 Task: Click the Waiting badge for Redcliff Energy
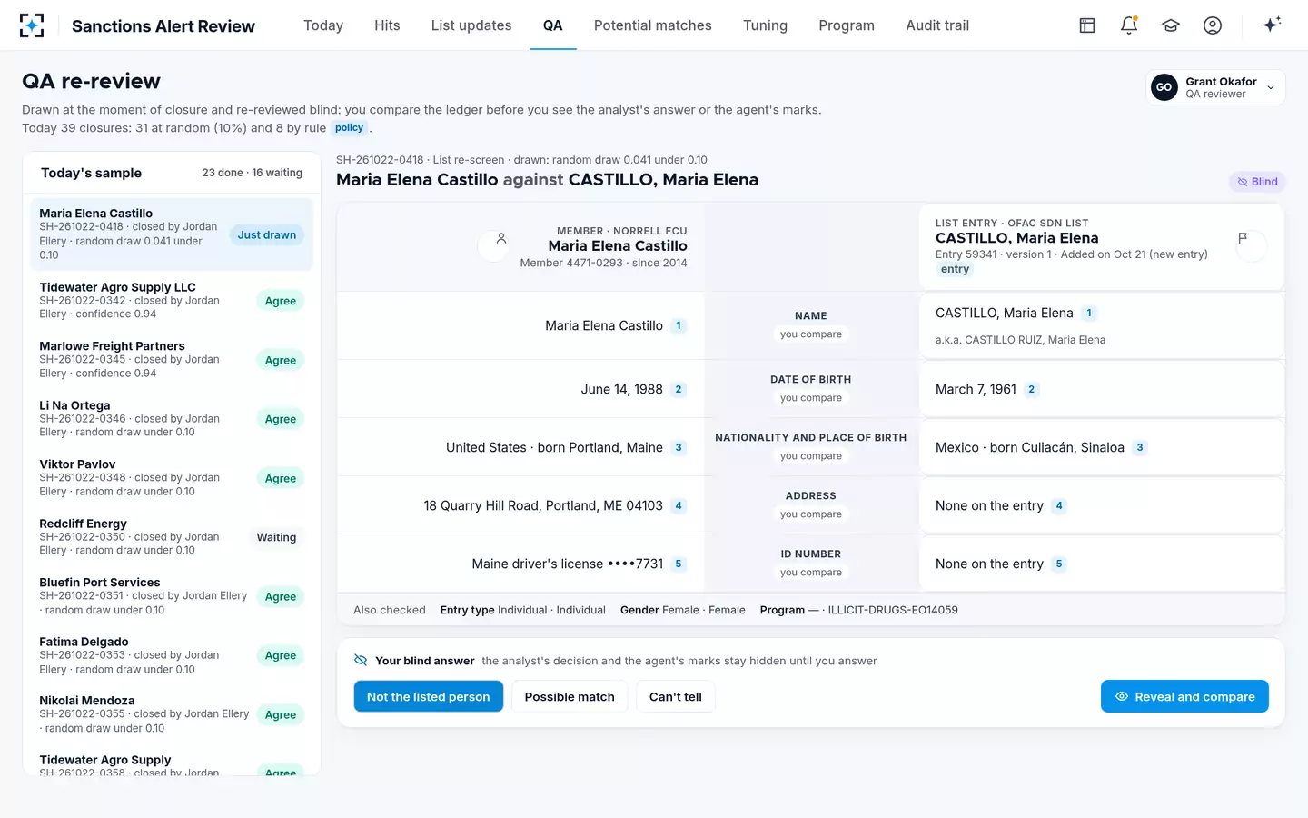276,537
